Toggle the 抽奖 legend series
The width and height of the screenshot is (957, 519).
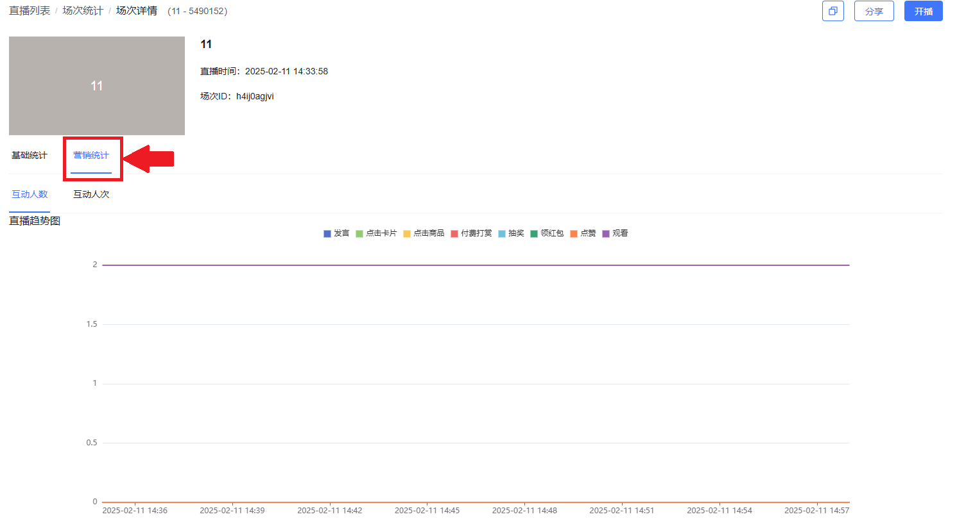(511, 233)
